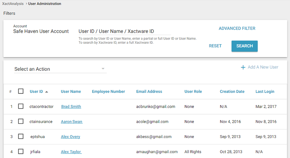Image resolution: width=290 pixels, height=158 pixels.
Task: Click the User ID sort arrow icon
Action: (x=47, y=92)
